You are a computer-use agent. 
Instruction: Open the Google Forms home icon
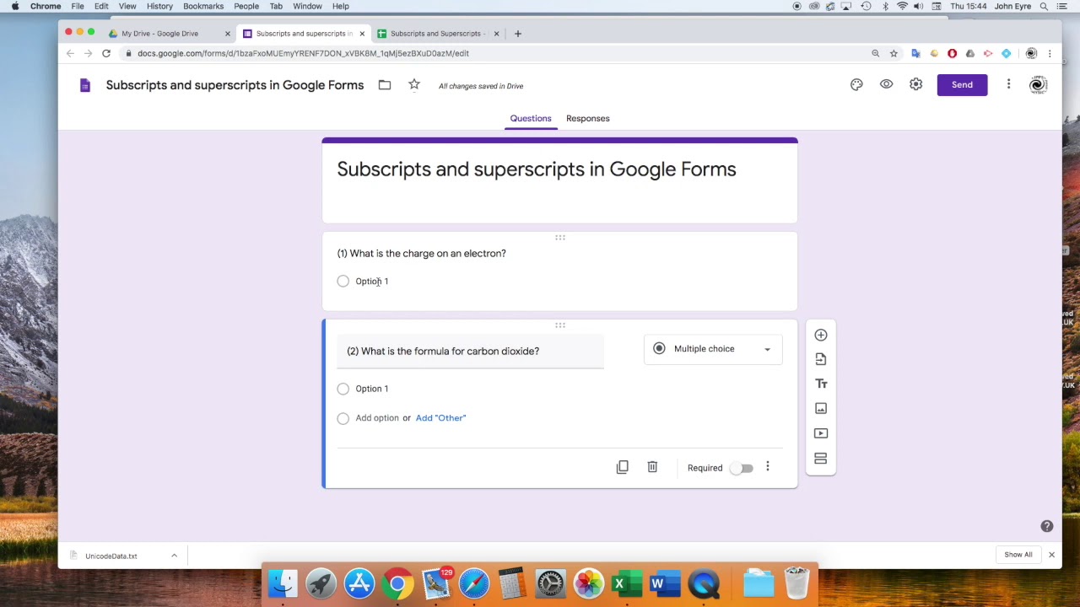tap(84, 85)
